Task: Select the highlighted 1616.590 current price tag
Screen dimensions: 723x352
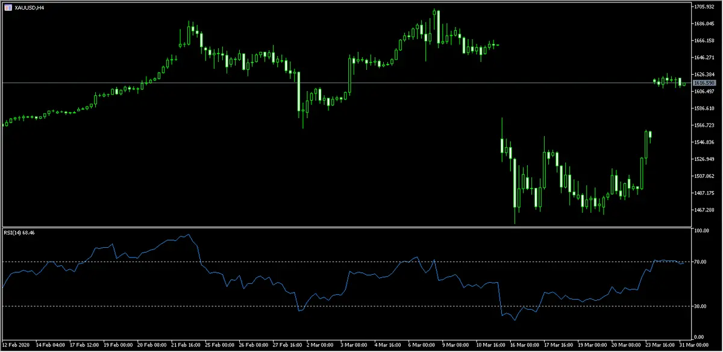Action: pyautogui.click(x=703, y=83)
